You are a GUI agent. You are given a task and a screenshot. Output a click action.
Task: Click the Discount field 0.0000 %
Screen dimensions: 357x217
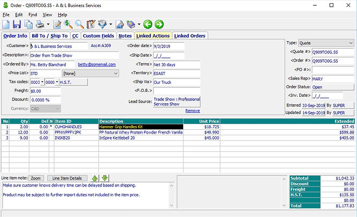(x=45, y=100)
